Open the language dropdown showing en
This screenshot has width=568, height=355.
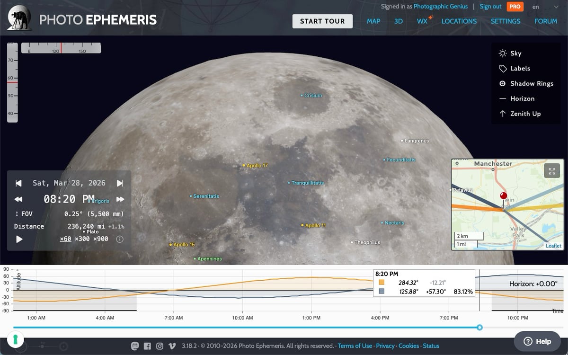coord(546,7)
